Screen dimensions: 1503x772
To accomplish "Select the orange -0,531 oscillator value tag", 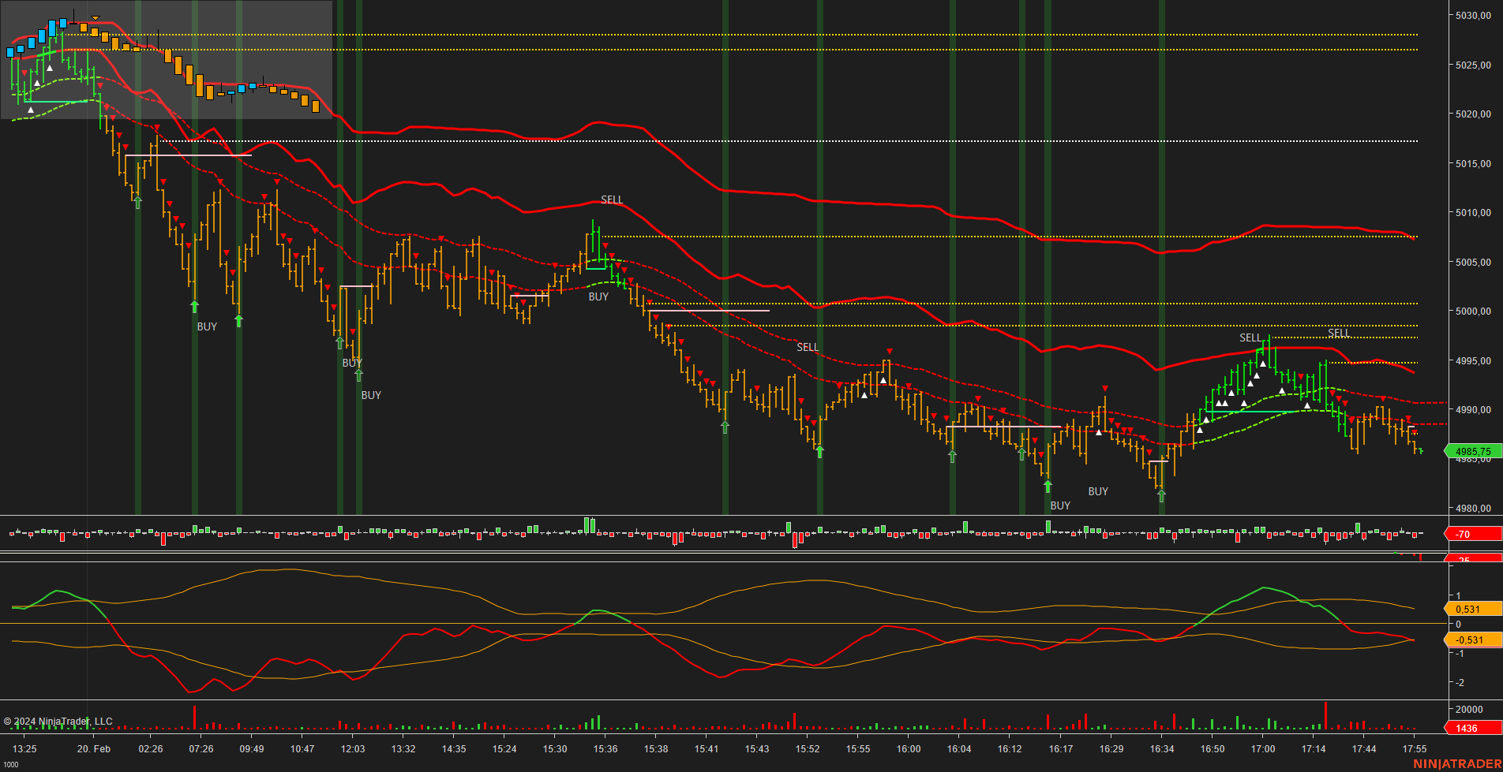I will point(1473,640).
